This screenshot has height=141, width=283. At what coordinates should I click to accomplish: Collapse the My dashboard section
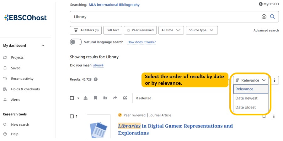(43, 46)
